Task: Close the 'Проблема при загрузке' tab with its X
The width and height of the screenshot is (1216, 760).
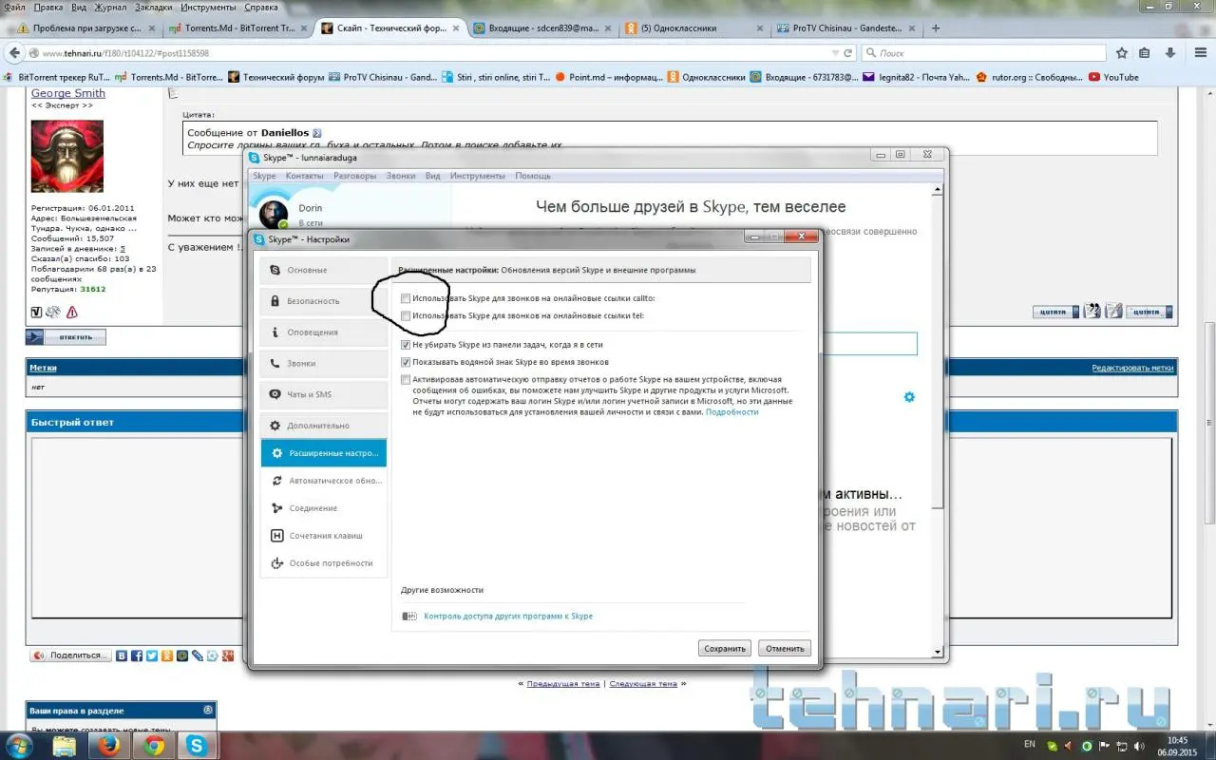Action: pyautogui.click(x=152, y=28)
